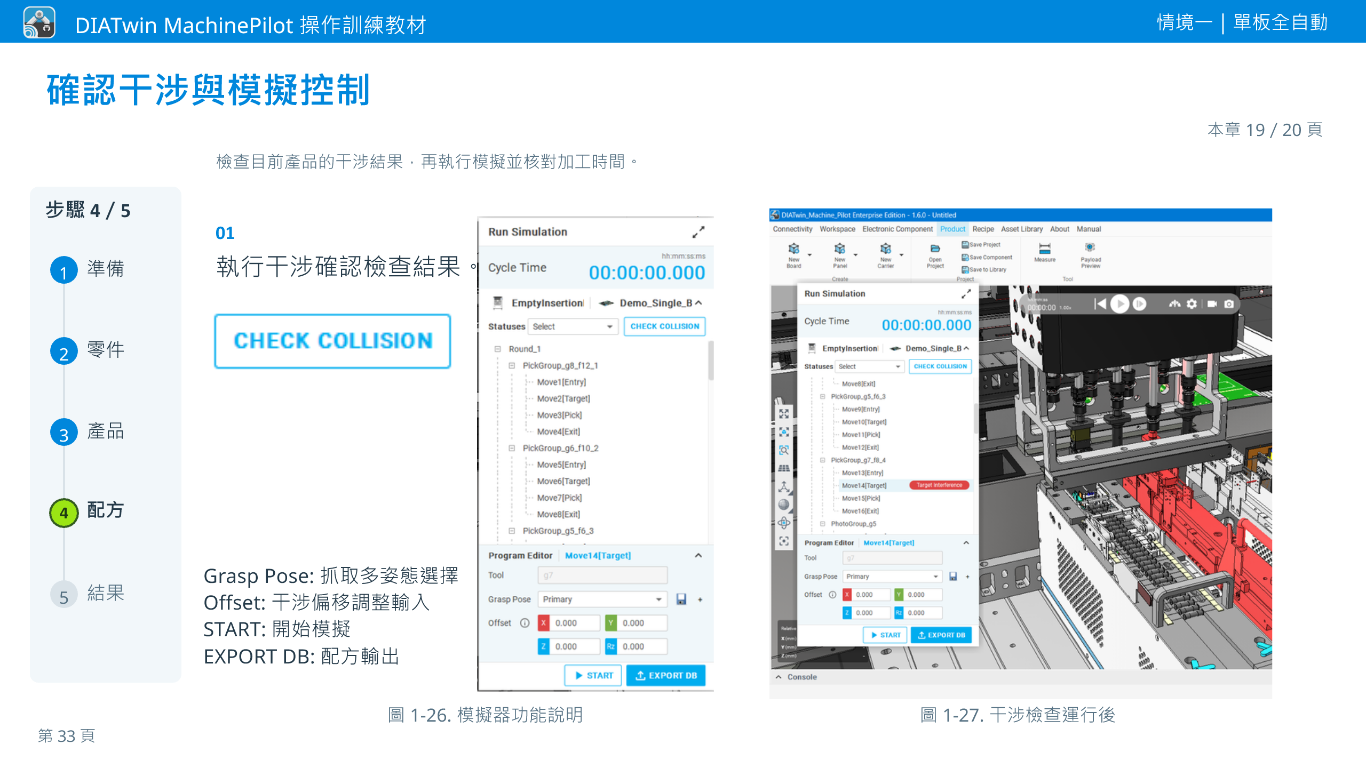This screenshot has height=768, width=1366.
Task: Click EXPORT DB in the app window
Action: (941, 635)
